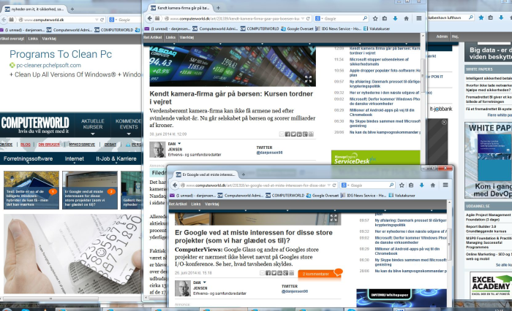Click the Google search field in the Kendt kamera-firma window

tap(343, 18)
